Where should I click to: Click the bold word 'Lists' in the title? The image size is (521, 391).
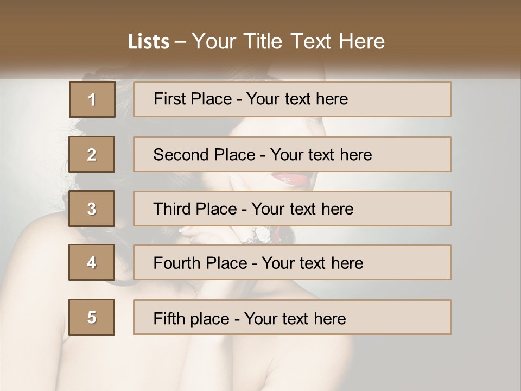(149, 42)
